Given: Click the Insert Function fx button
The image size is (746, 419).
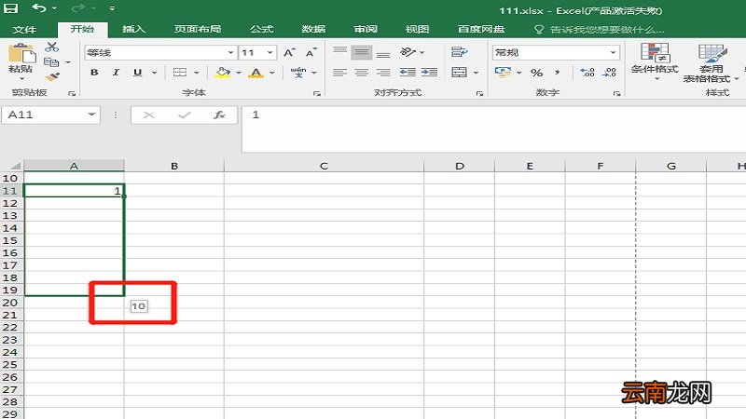Looking at the screenshot, I should click(x=219, y=115).
